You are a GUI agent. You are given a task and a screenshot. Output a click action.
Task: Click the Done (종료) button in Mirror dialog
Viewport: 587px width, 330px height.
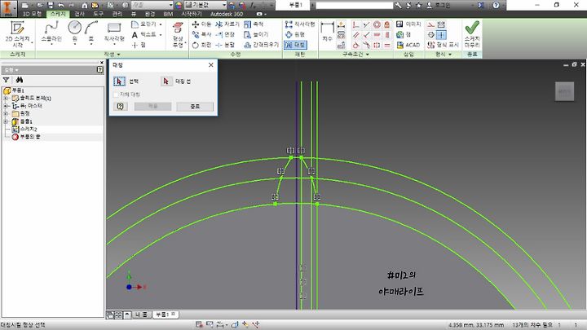(195, 106)
